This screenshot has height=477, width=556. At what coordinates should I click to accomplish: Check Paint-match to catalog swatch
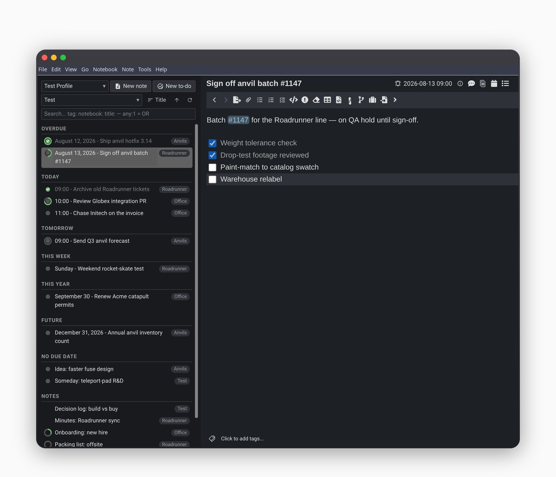(213, 167)
